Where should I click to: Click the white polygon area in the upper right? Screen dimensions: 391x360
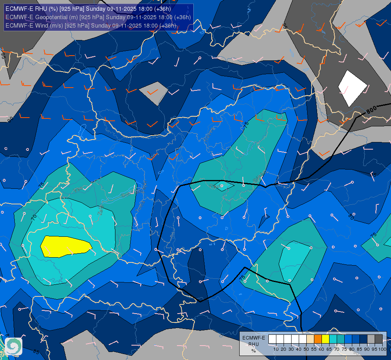click(352, 88)
